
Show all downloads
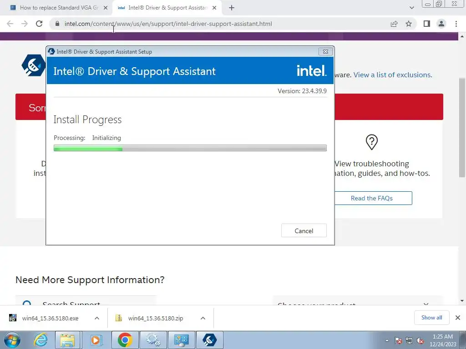[x=431, y=318]
